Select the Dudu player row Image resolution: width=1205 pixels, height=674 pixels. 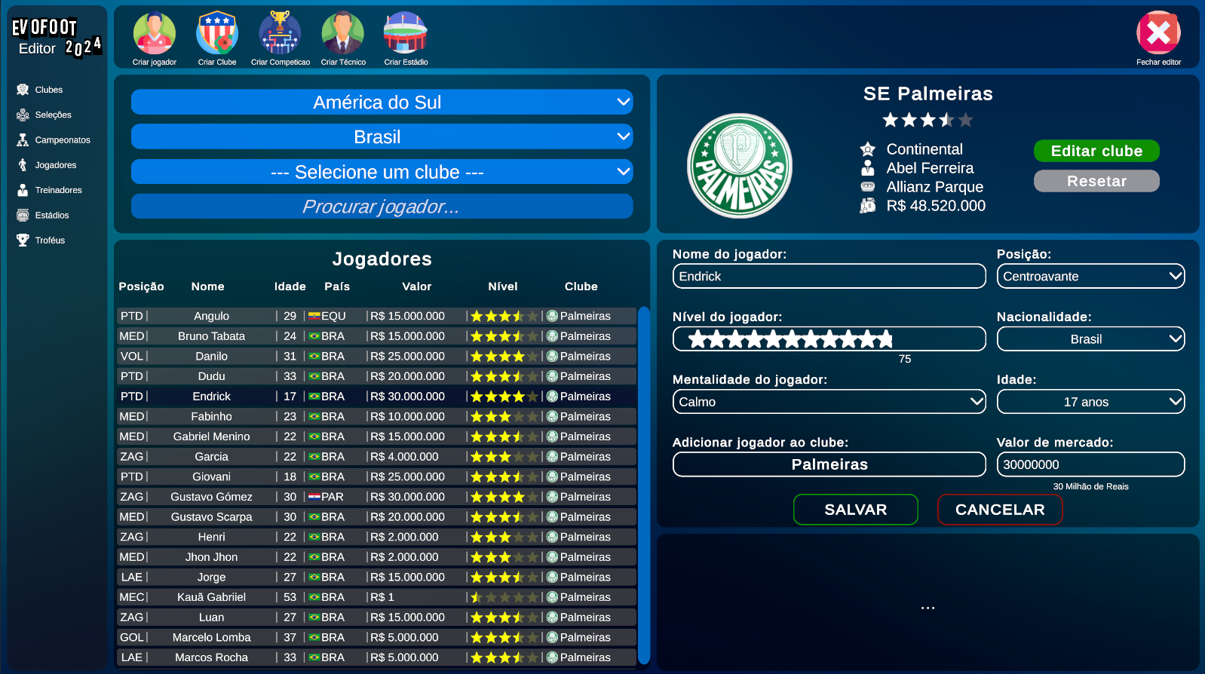376,376
